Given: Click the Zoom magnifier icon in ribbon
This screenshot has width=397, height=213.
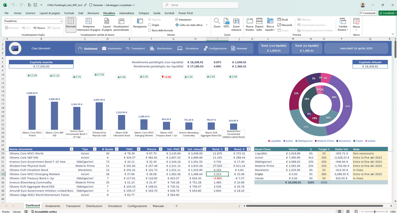Looking at the screenshot, I should [217, 21].
